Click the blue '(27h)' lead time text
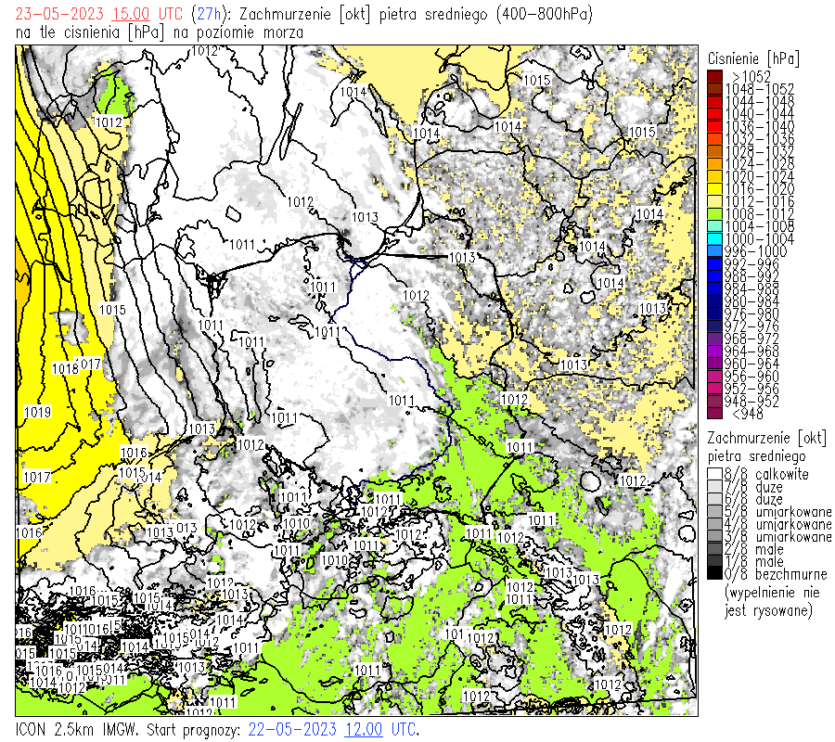835x742 pixels. tap(209, 14)
